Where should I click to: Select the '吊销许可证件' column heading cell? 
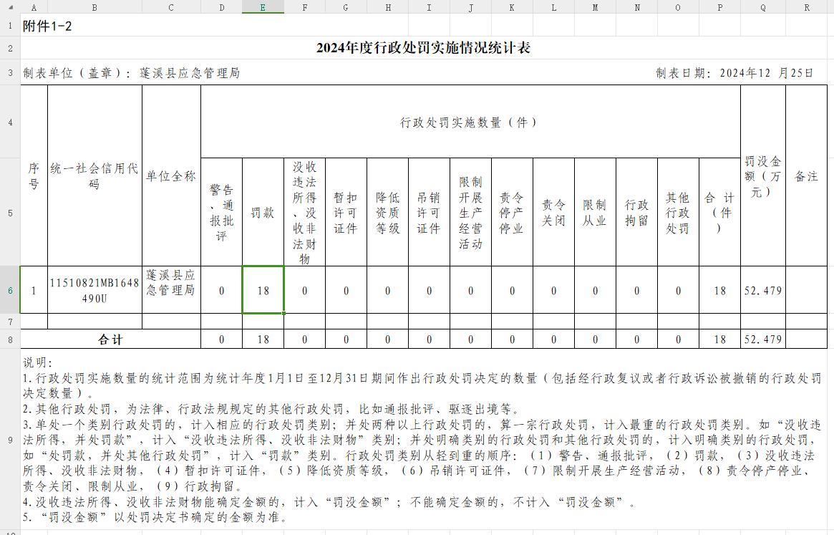pyautogui.click(x=429, y=213)
